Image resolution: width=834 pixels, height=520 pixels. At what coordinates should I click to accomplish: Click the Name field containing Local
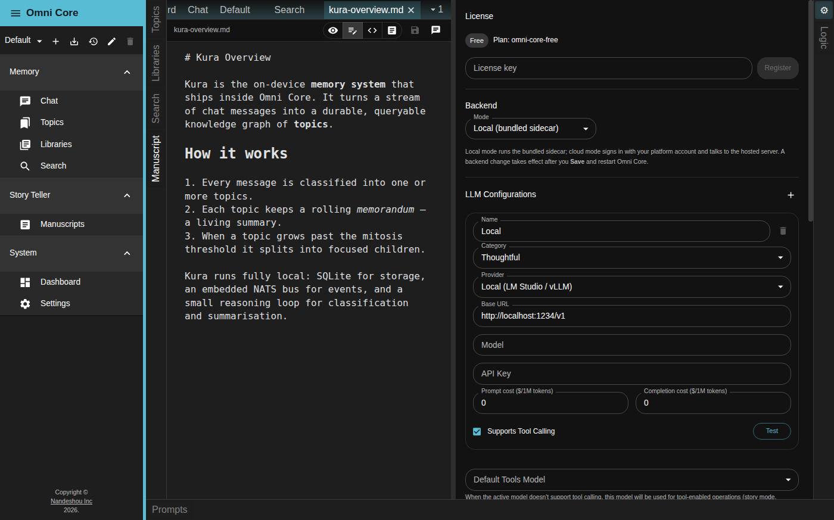pos(621,232)
